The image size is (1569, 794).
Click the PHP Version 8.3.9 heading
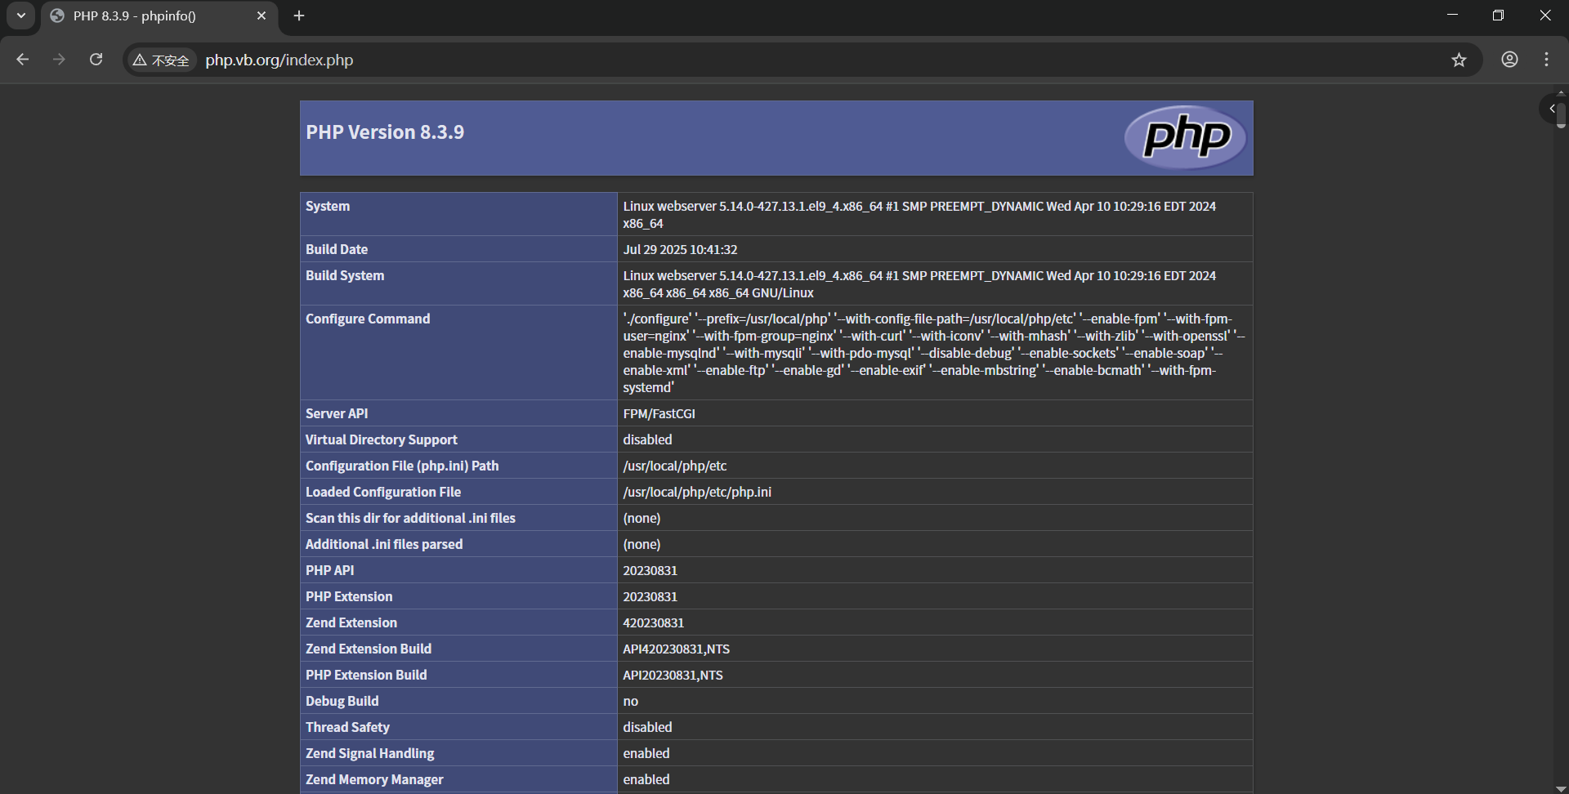click(385, 132)
